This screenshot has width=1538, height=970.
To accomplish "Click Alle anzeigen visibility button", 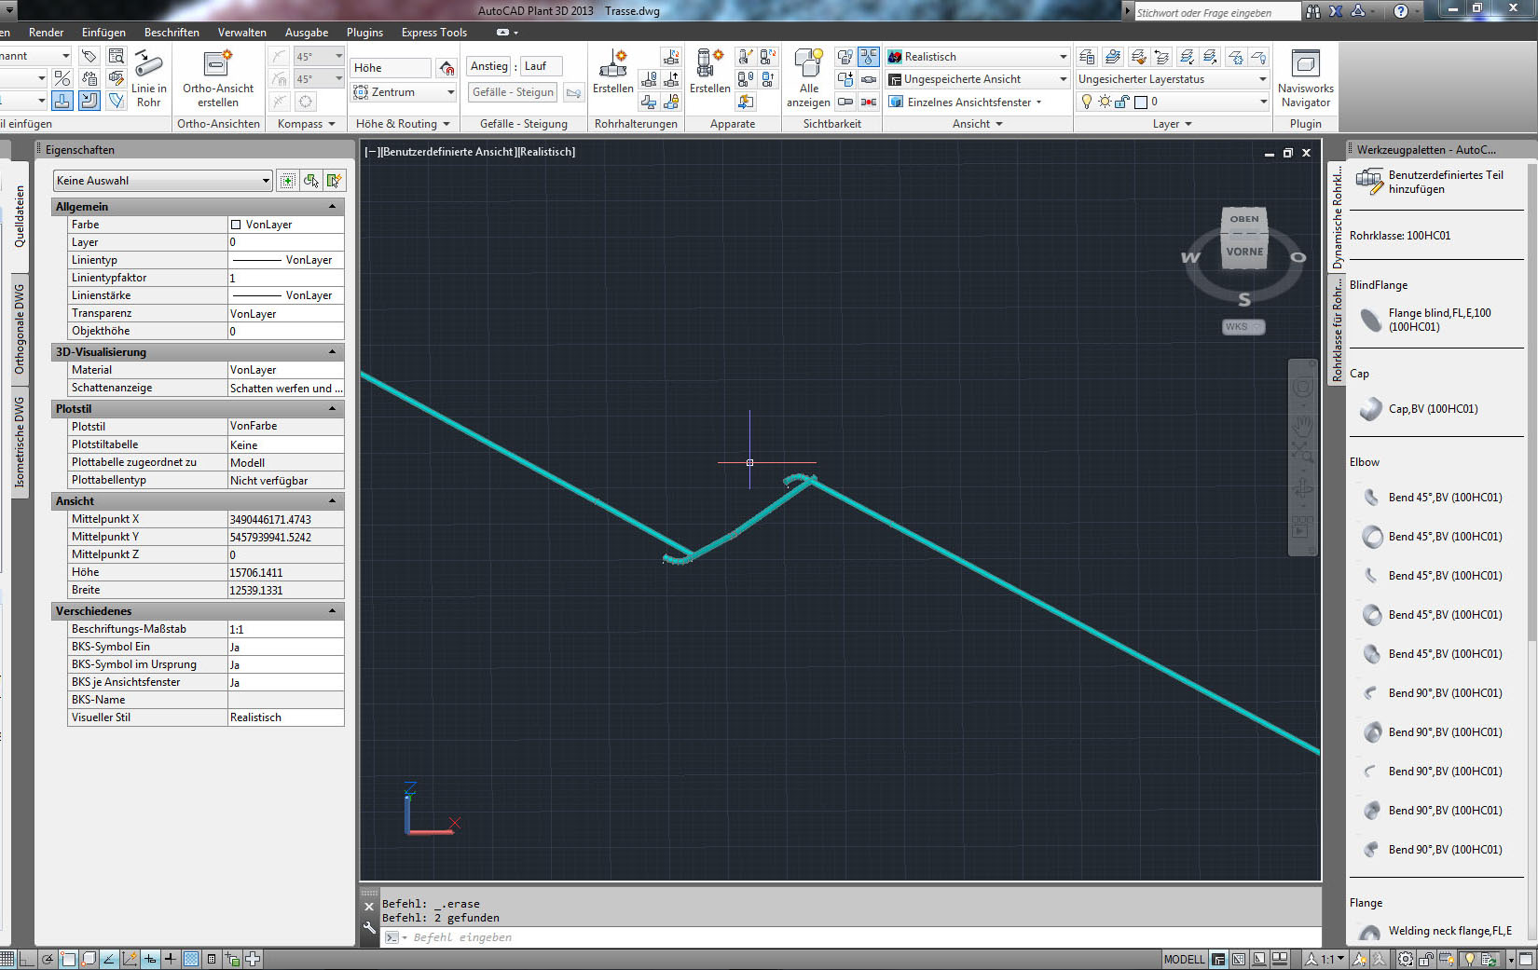I will [808, 78].
